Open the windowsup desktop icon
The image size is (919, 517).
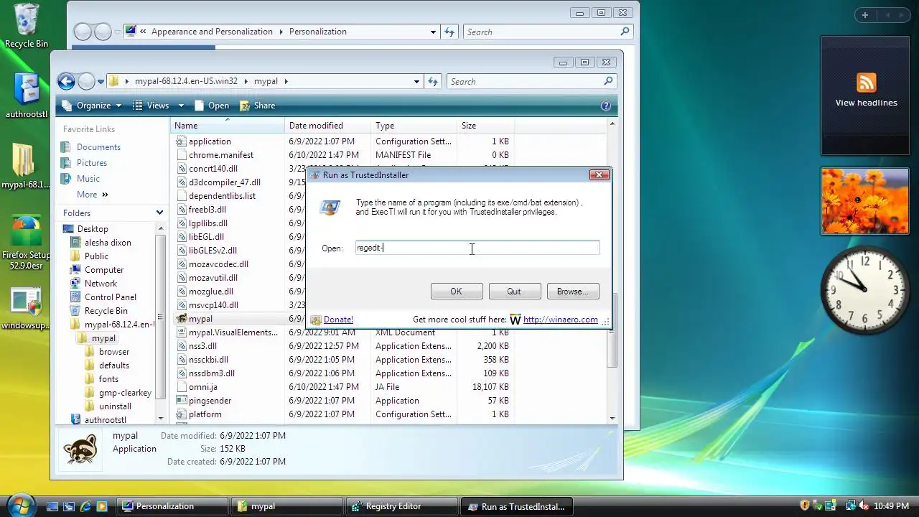(x=26, y=309)
